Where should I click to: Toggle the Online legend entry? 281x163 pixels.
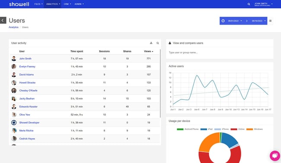pos(237,129)
